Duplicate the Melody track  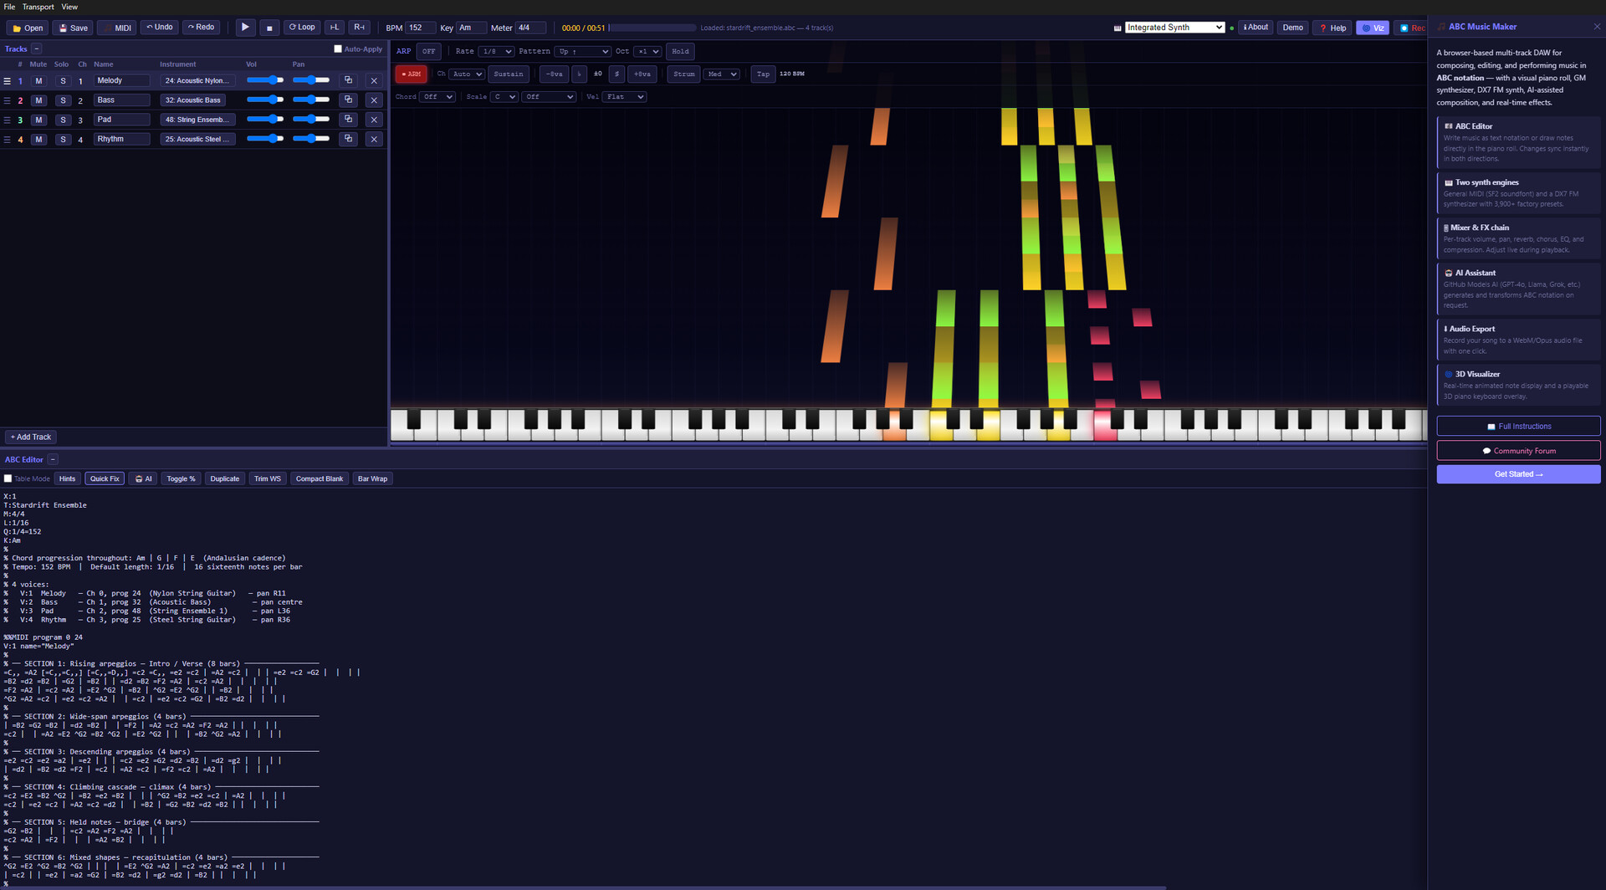[349, 80]
